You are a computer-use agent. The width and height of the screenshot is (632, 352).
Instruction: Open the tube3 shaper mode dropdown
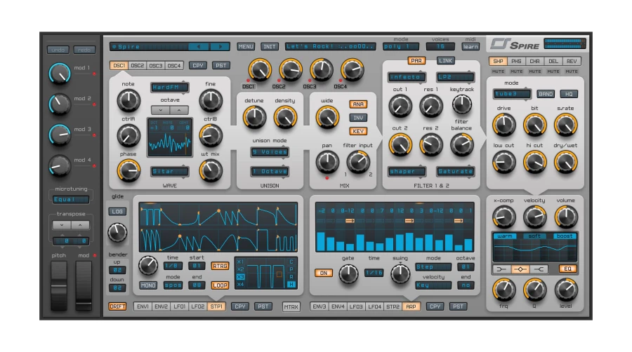click(512, 94)
